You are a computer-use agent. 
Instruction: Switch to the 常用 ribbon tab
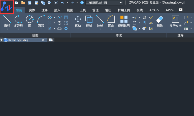[19, 10]
